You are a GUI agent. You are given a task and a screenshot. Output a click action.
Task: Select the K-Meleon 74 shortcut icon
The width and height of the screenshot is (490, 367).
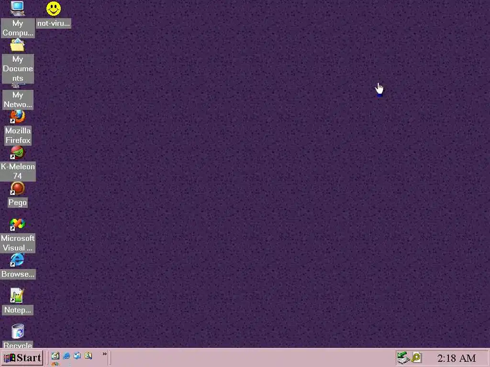point(18,153)
